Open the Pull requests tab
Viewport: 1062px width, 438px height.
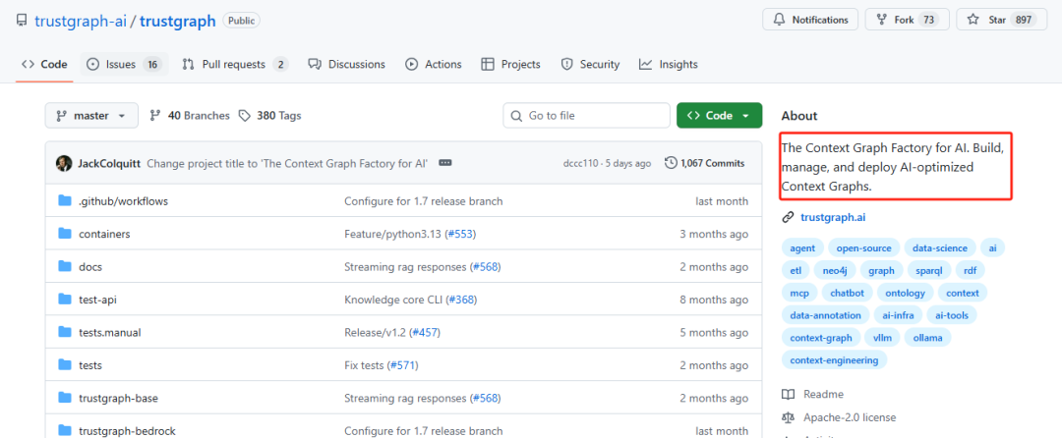[x=235, y=64]
